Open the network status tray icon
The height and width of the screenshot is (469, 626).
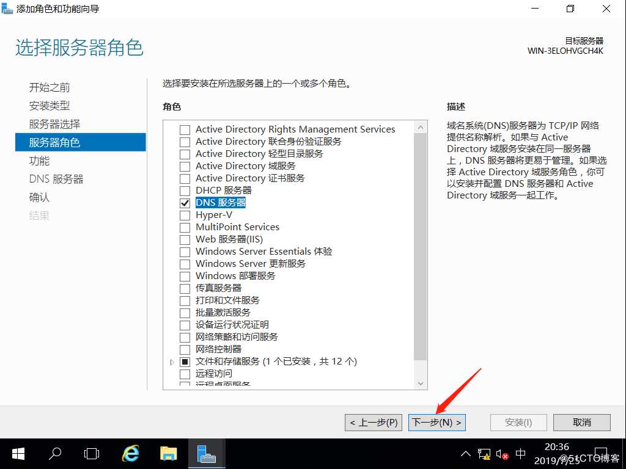click(484, 454)
